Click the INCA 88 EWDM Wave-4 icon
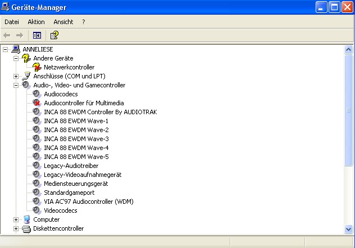 click(37, 148)
